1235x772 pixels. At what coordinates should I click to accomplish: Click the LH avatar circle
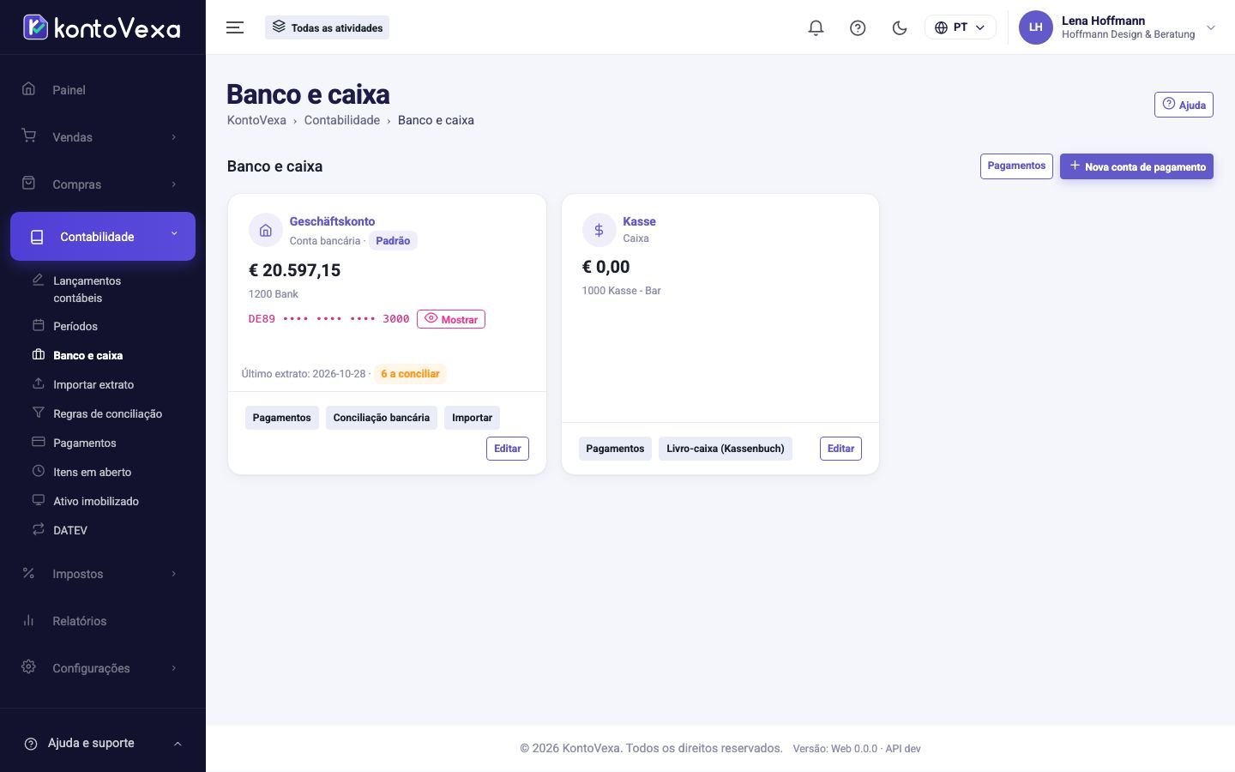(1035, 27)
